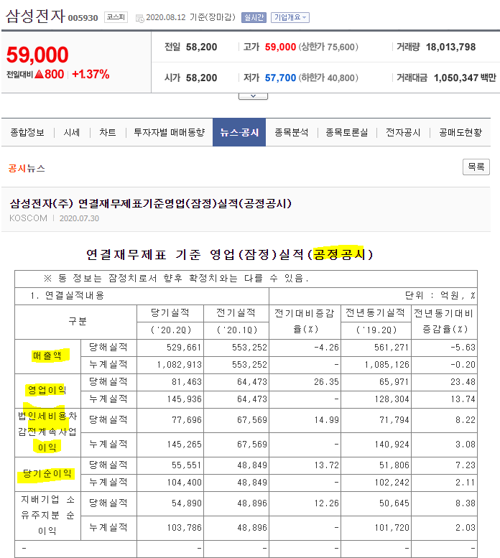Click the 전년동기실적 column header
Viewport: 500px width, 558px height.
coord(376,313)
